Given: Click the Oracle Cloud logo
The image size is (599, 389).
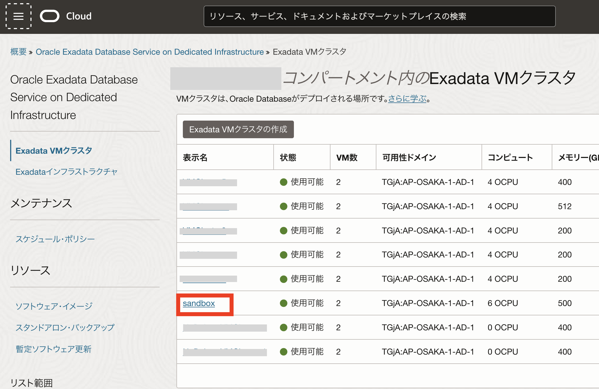Looking at the screenshot, I should 50,16.
